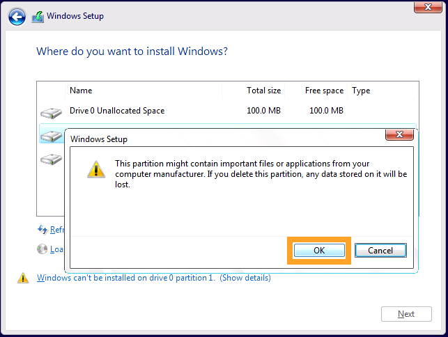Click the Windows Setup title bar icon

[38, 16]
